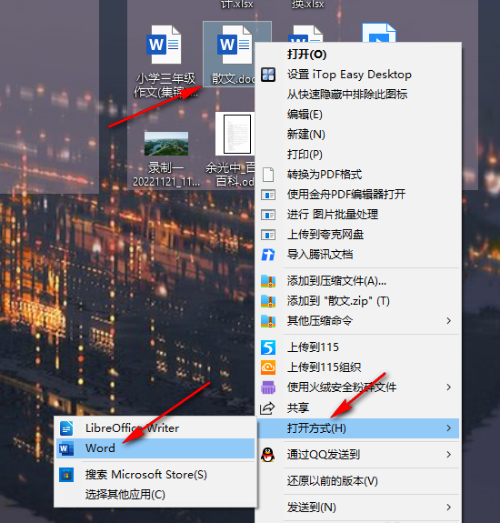
Task: Click the archive icon beside 添加到压缩文件(A)...
Action: coord(268,281)
